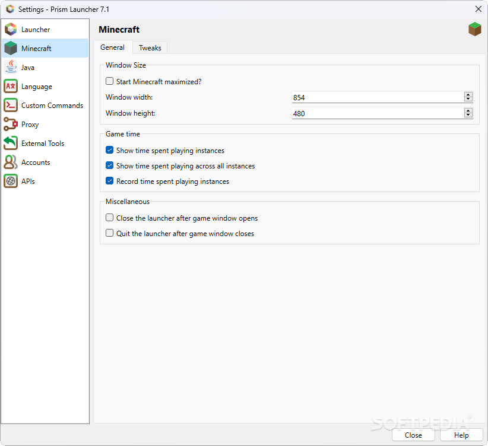This screenshot has width=488, height=446.
Task: Click the Window width: label
Action: pos(129,97)
